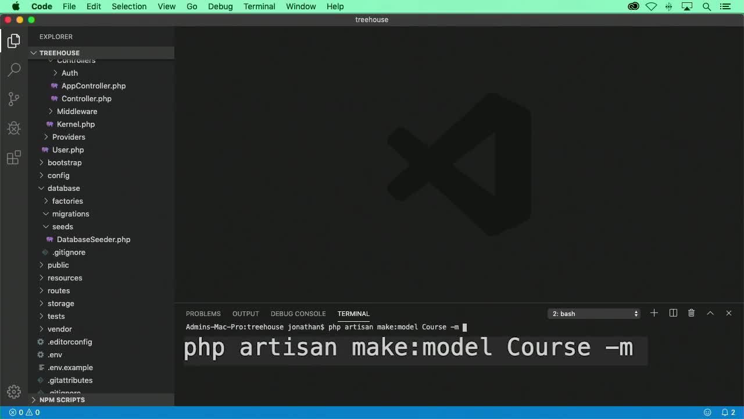Viewport: 744px width, 419px height.
Task: Open the Manage gear icon
Action: click(x=13, y=392)
